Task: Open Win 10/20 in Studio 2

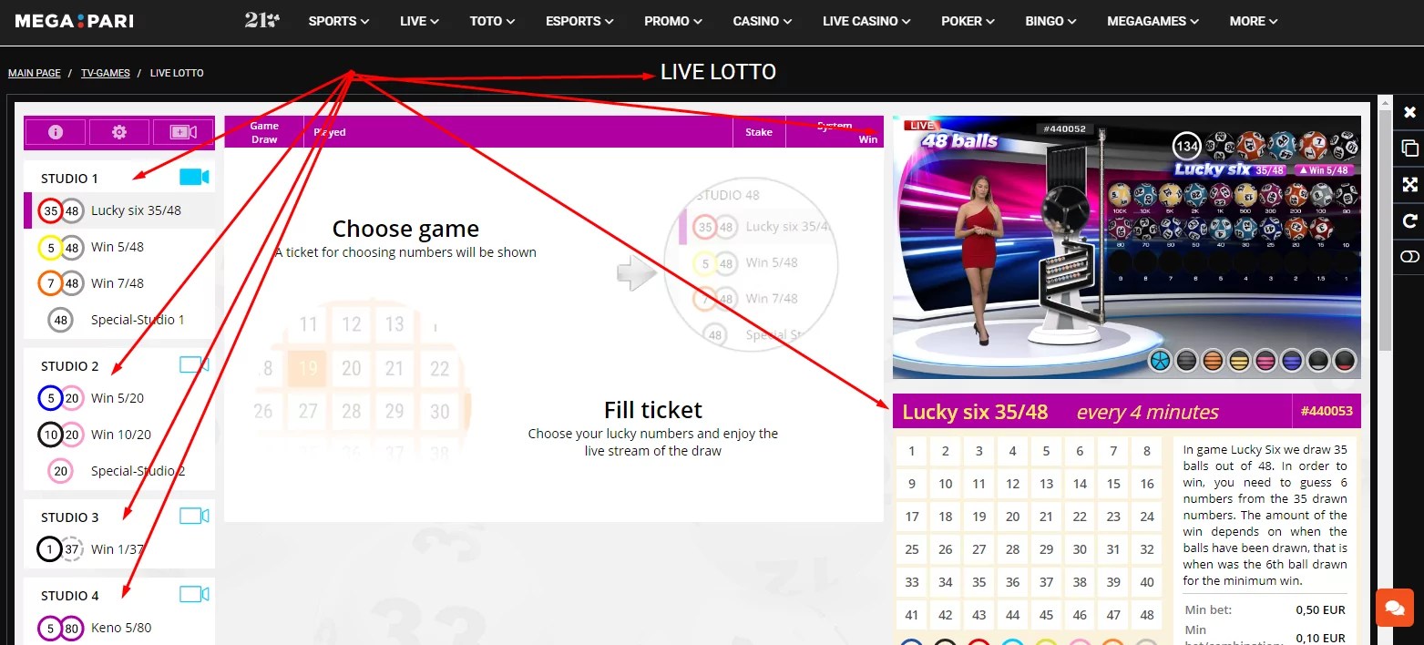Action: 121,435
